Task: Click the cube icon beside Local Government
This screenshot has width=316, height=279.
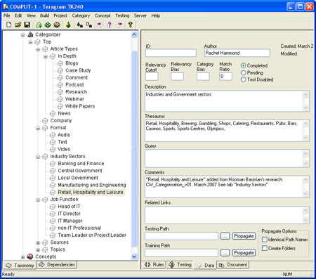Action: [x=53, y=178]
